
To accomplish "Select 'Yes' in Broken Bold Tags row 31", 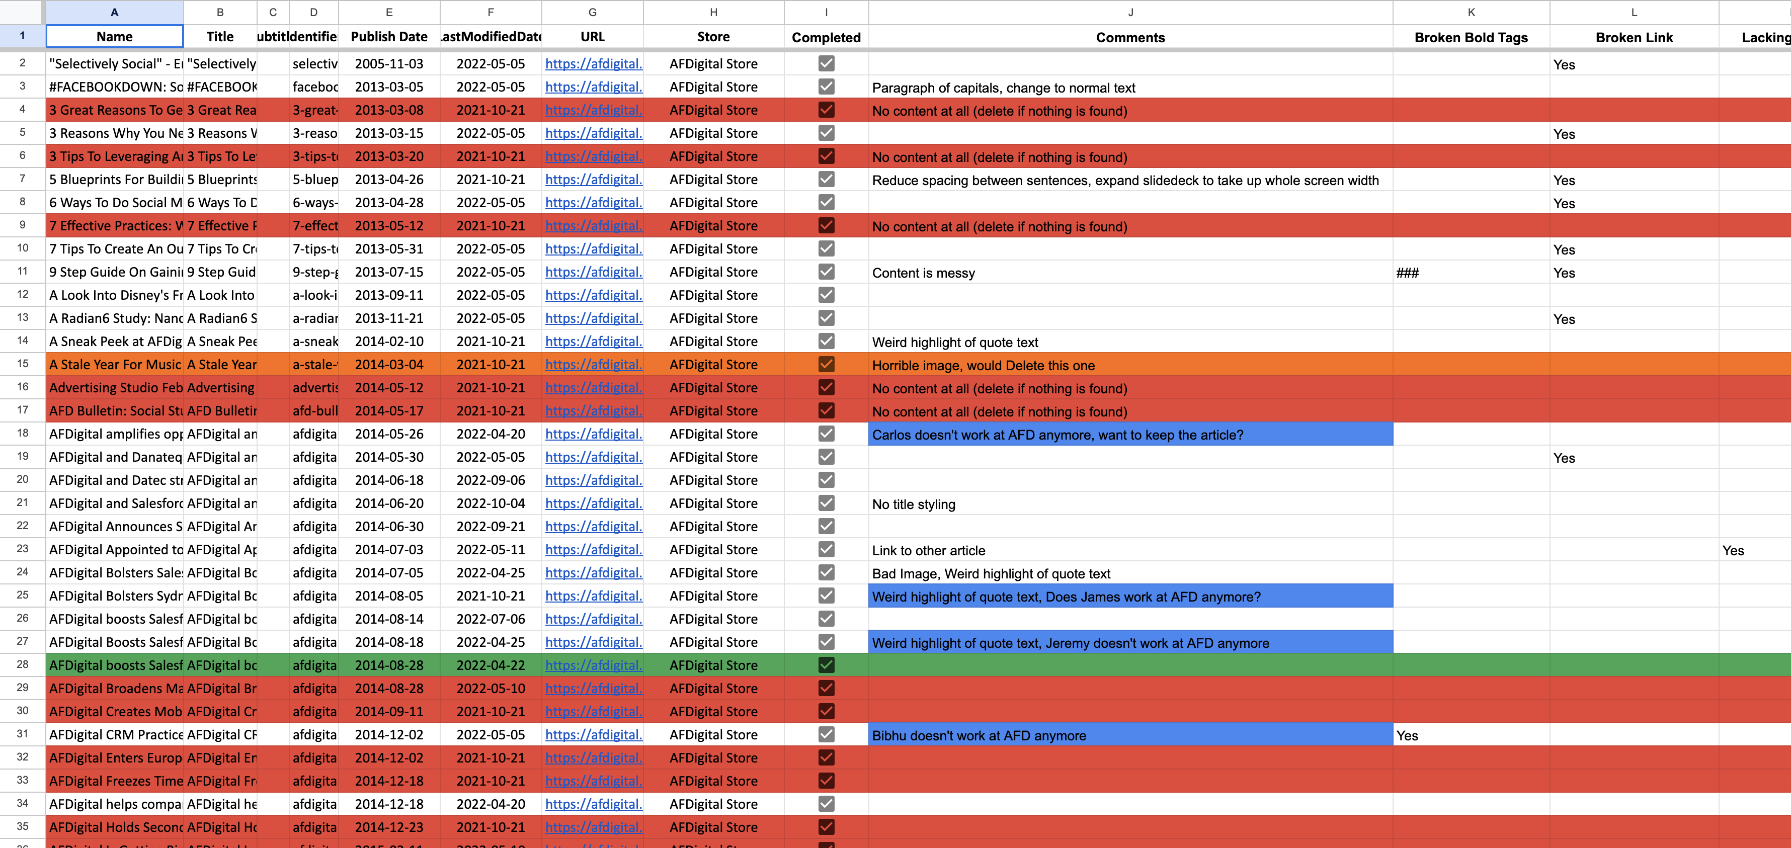I will pyautogui.click(x=1471, y=735).
